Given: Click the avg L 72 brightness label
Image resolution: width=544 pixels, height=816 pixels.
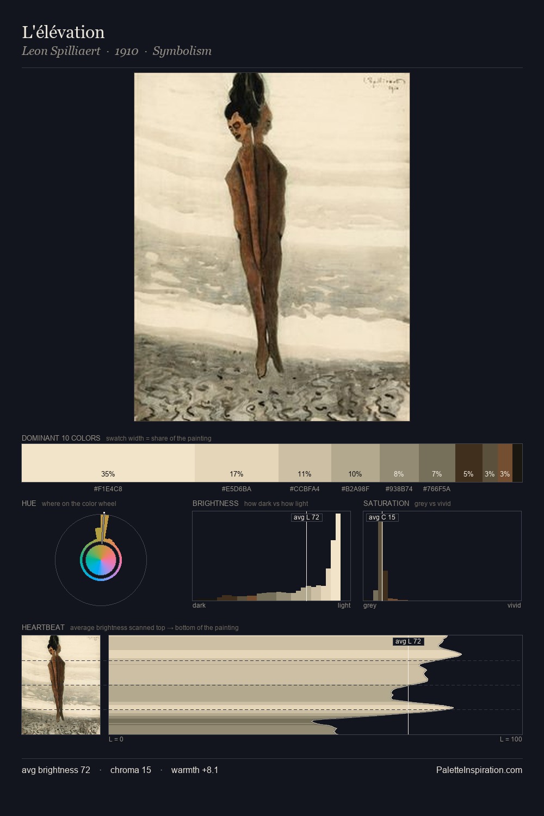Looking at the screenshot, I should (x=307, y=517).
